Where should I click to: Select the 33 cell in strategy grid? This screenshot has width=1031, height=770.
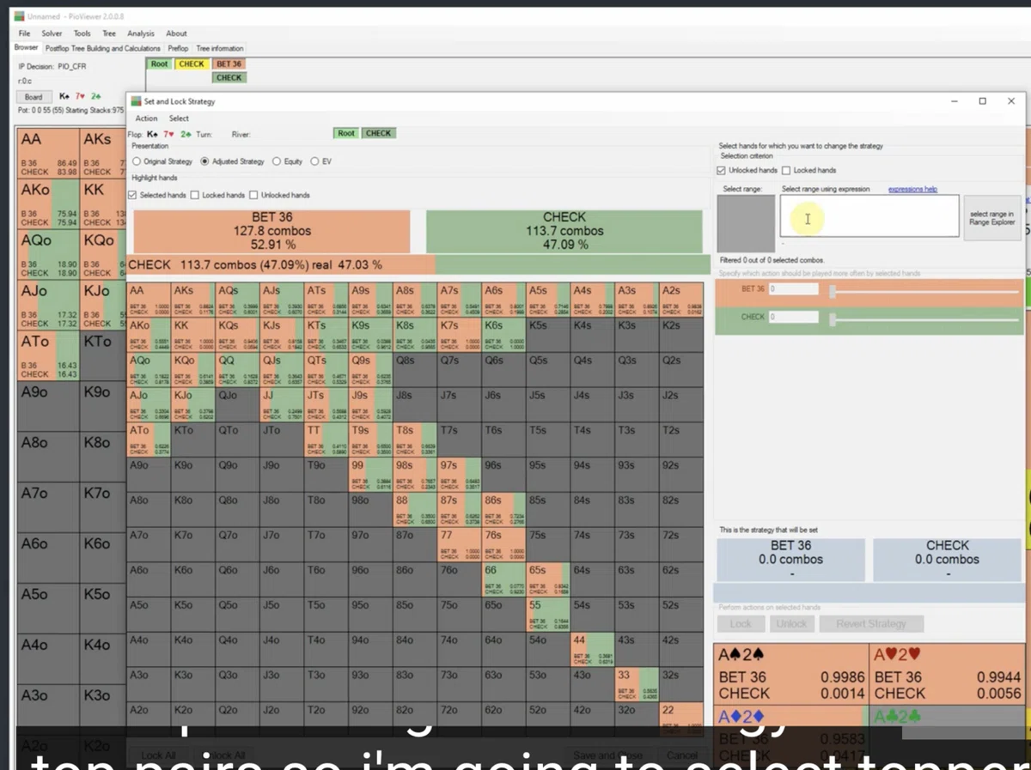636,684
